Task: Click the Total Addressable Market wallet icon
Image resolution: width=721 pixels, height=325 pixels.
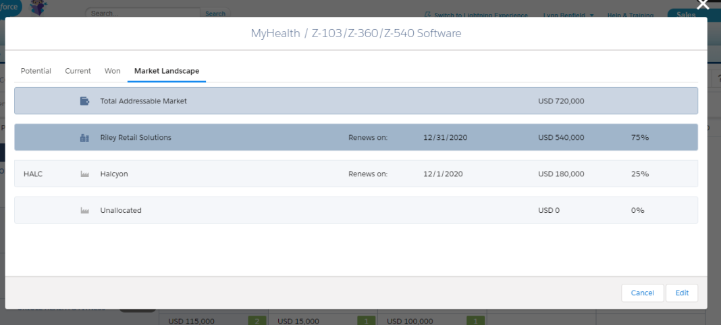Action: coord(84,101)
